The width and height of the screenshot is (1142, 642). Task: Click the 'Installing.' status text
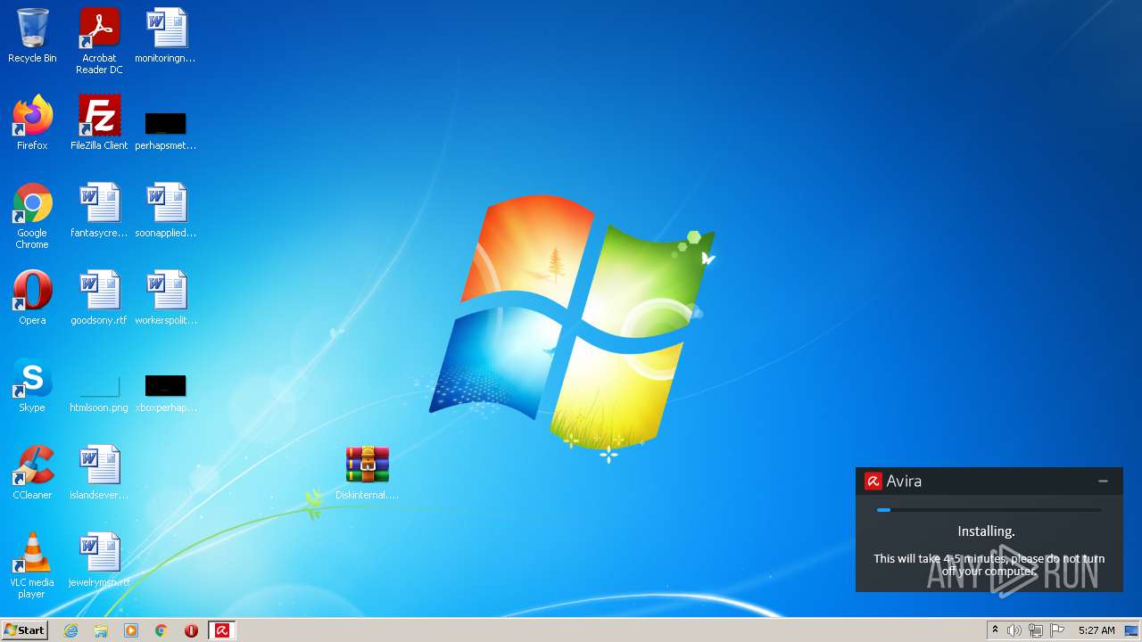tap(987, 531)
